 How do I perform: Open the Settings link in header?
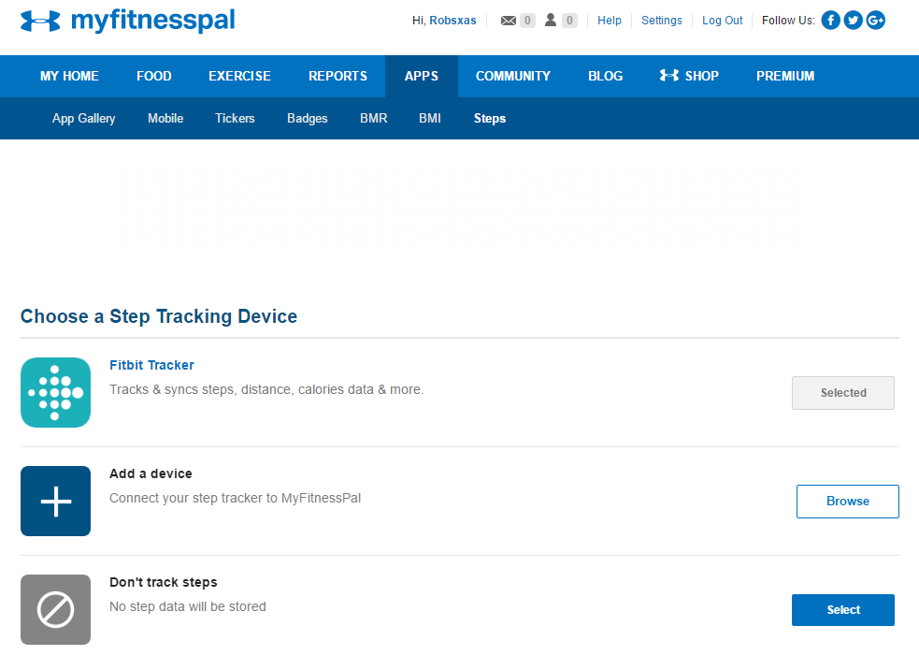661,21
